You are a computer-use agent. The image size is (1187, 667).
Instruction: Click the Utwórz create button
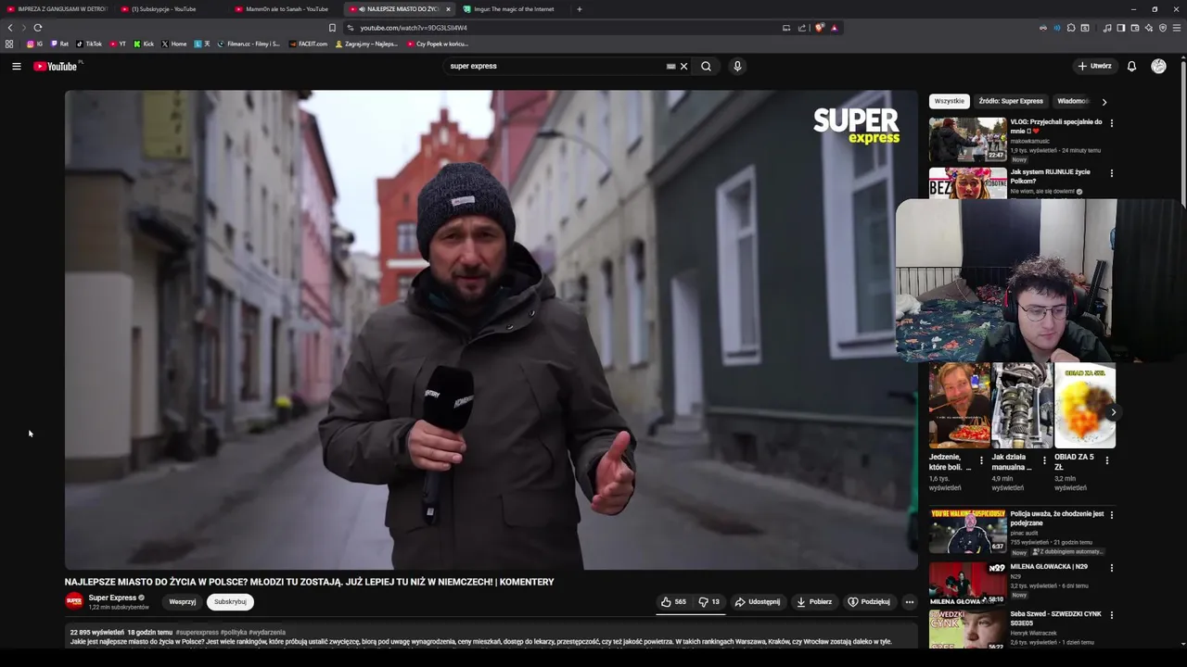pyautogui.click(x=1094, y=66)
